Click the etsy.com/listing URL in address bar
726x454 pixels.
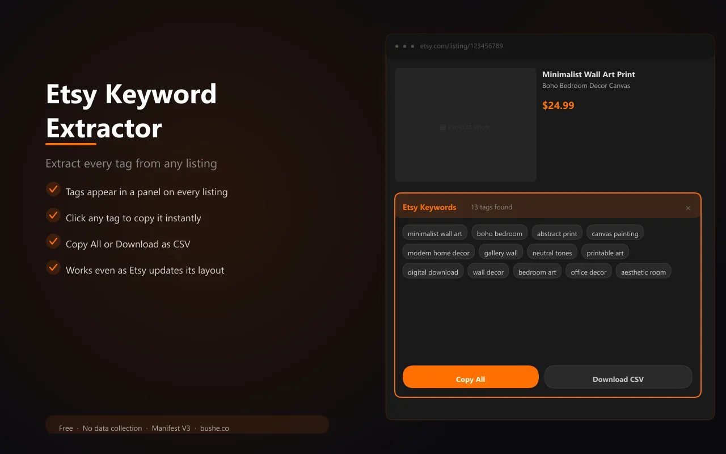pos(462,46)
